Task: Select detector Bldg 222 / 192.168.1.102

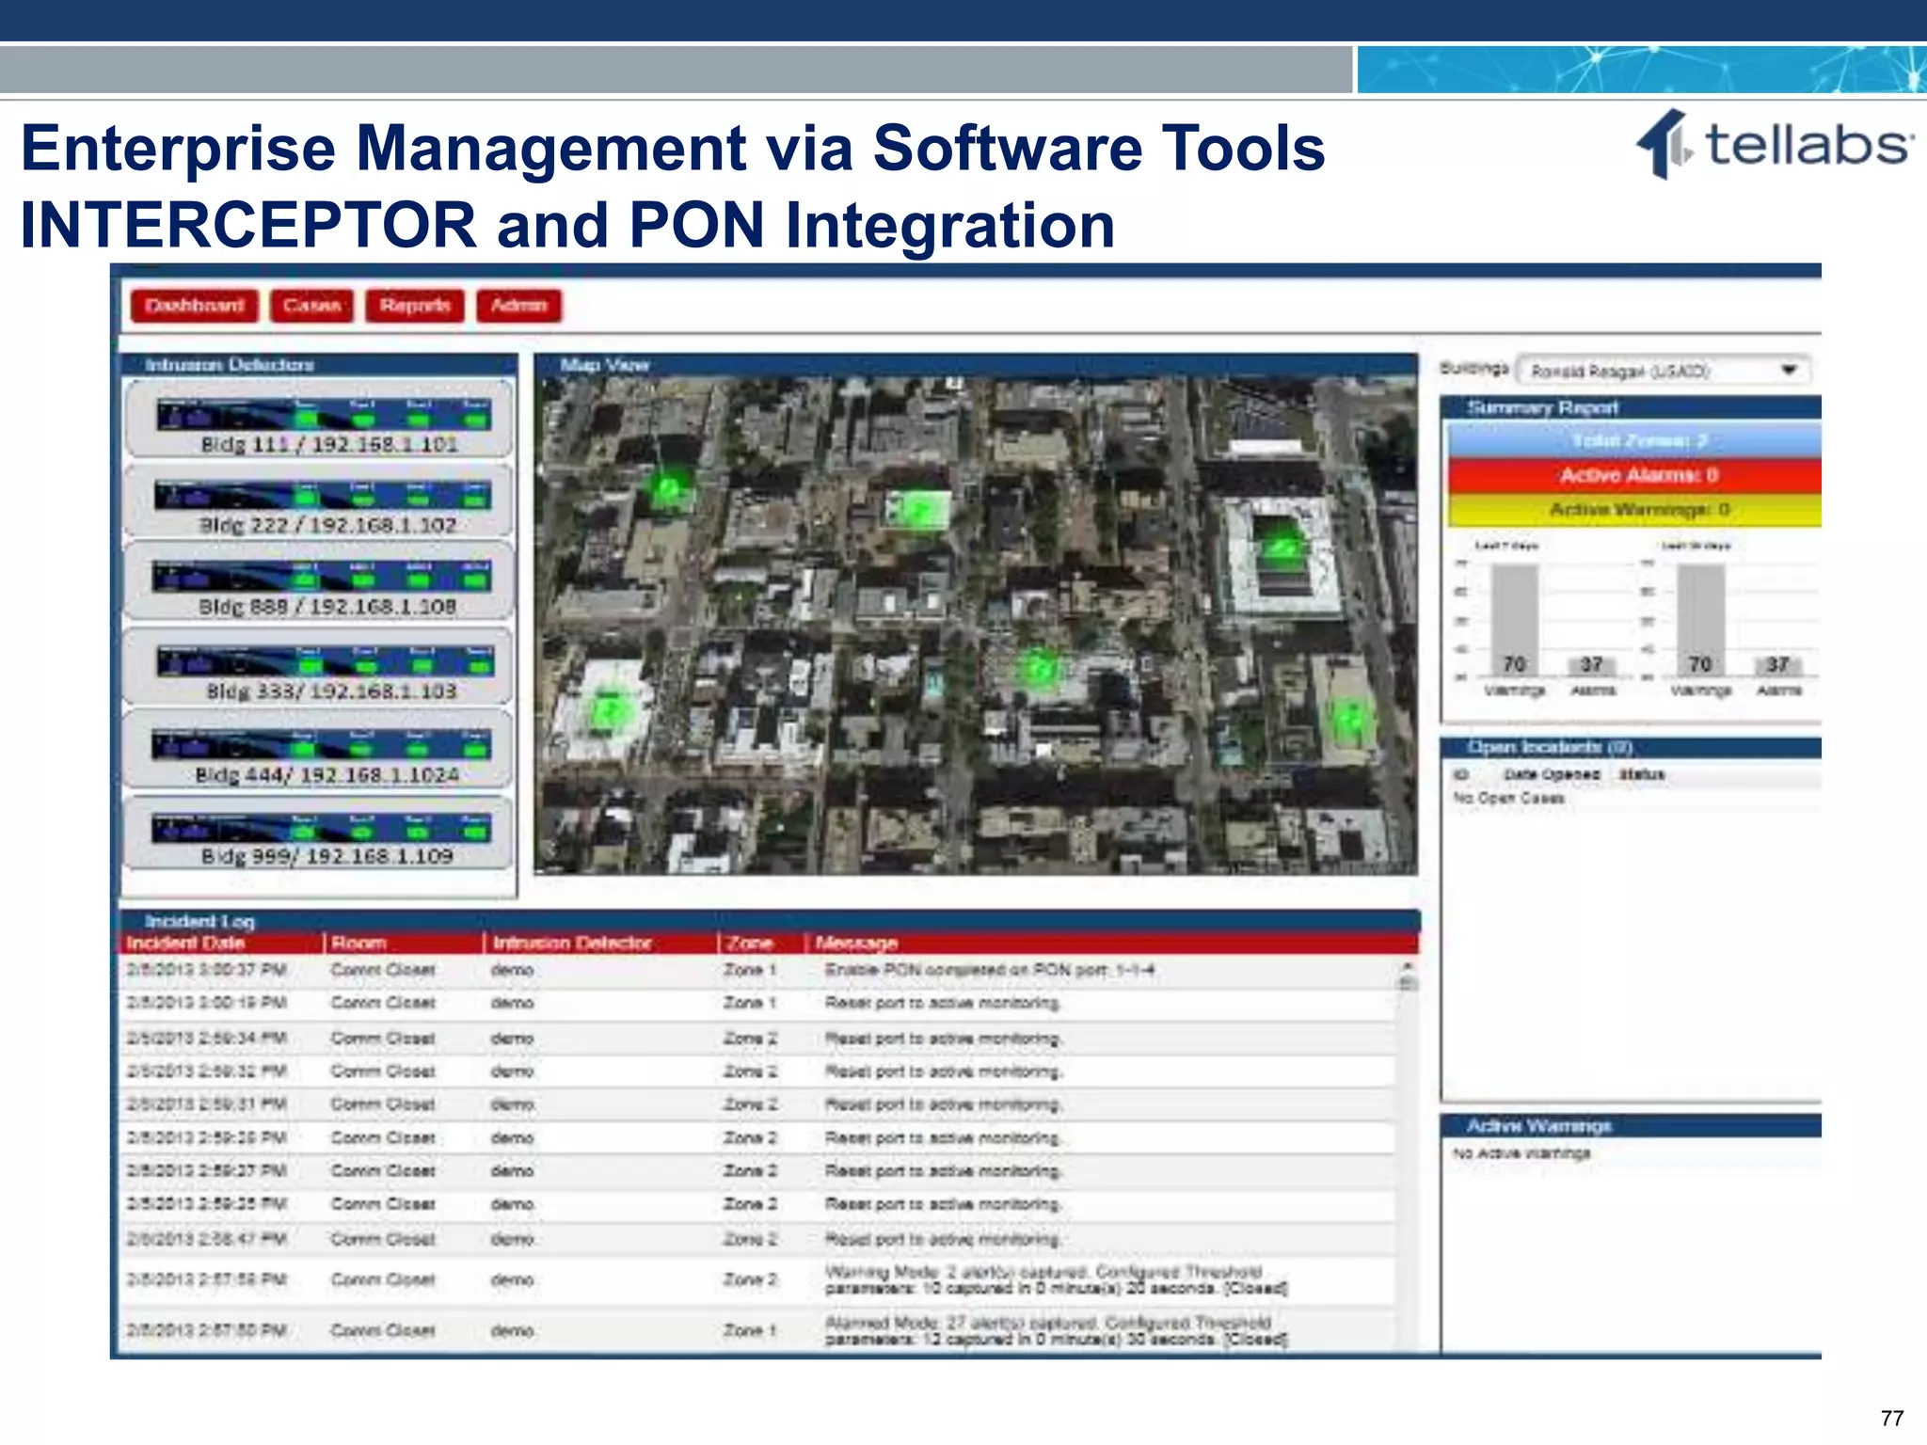Action: (319, 501)
